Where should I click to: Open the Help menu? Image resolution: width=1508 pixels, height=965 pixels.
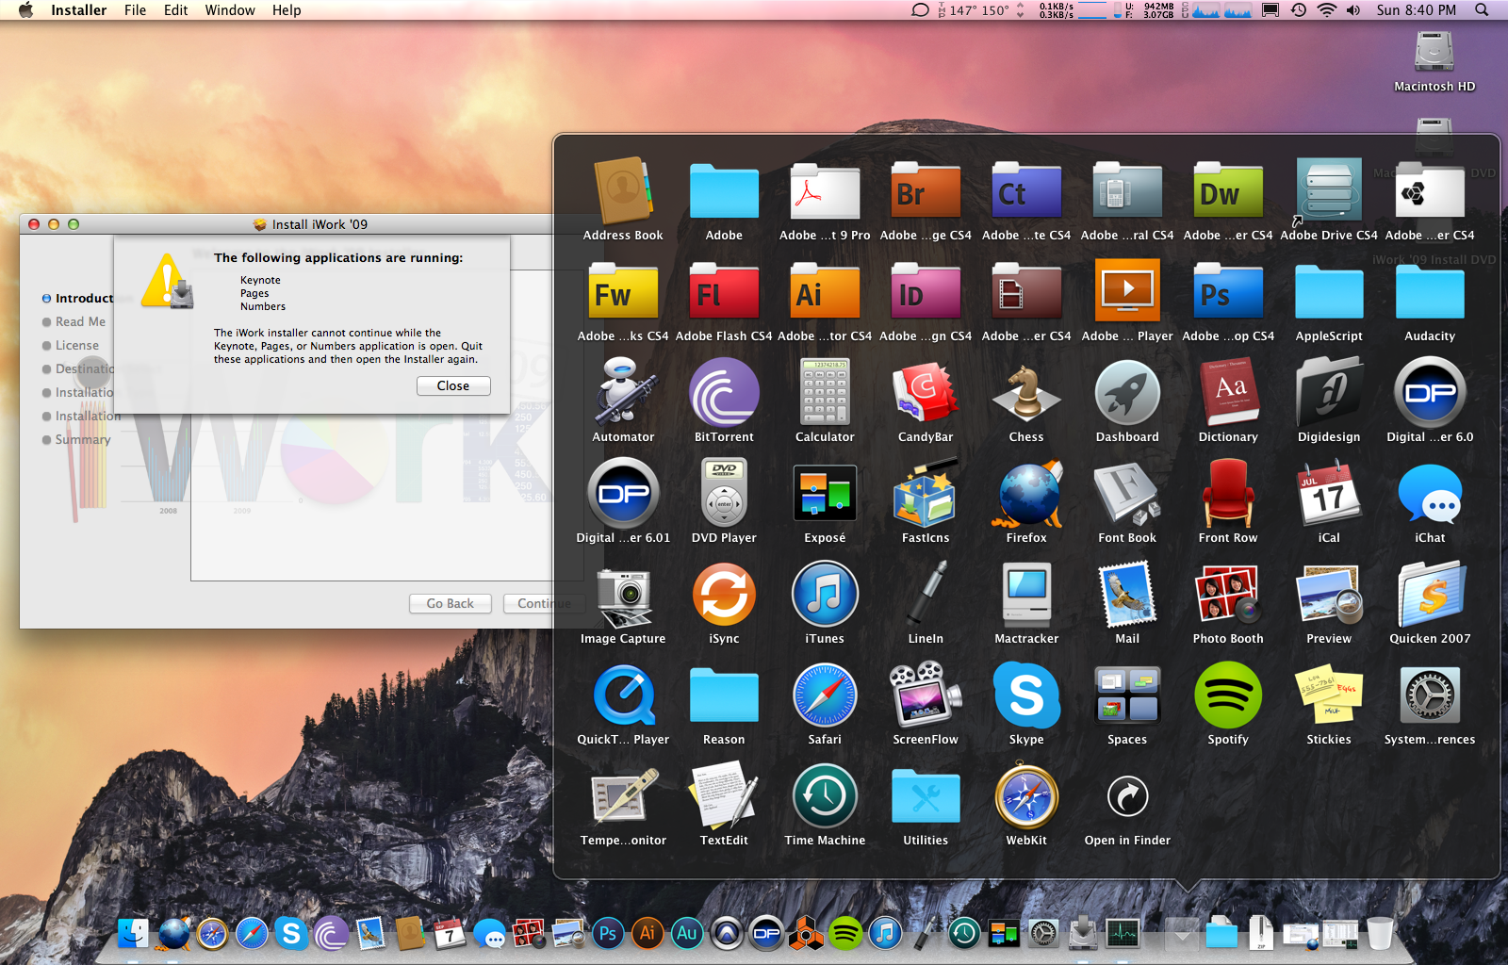click(x=287, y=10)
